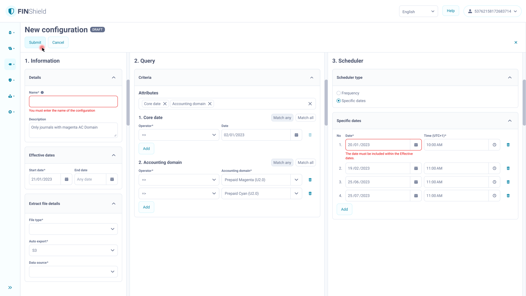
Task: Click the empty Name input field
Action: [73, 101]
